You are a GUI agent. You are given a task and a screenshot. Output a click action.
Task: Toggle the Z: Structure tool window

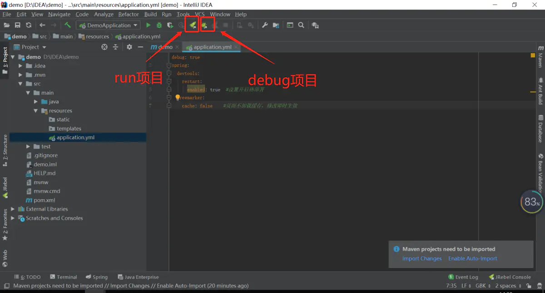pos(5,151)
